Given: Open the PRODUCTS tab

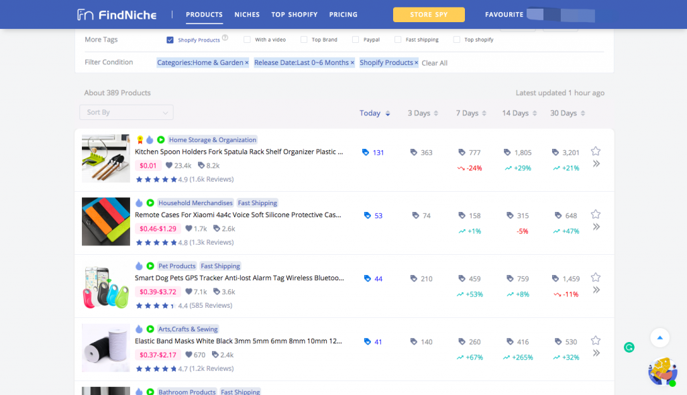Looking at the screenshot, I should [x=204, y=15].
